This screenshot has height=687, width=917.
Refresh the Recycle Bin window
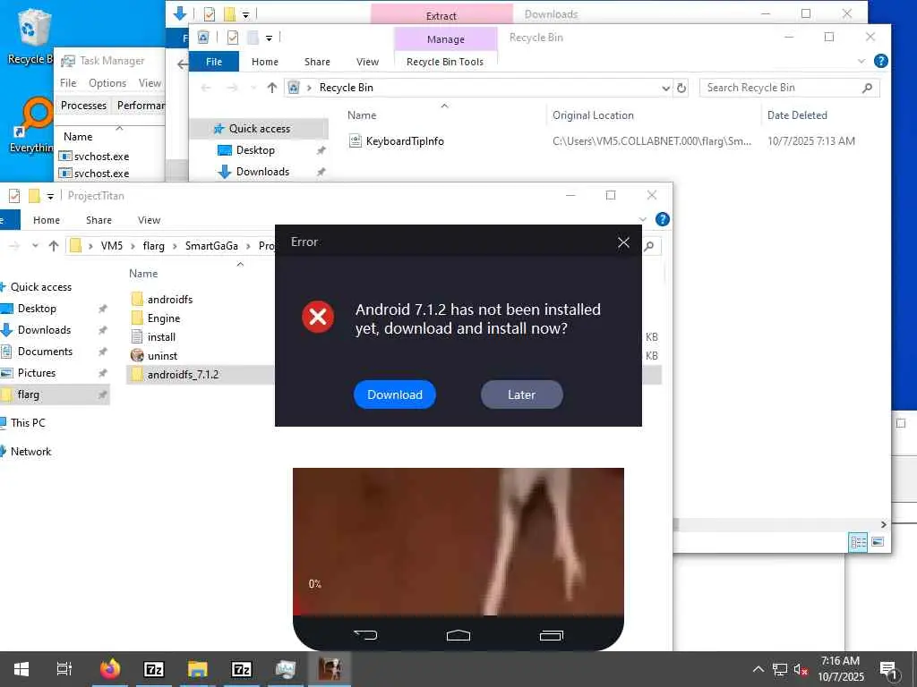[681, 88]
